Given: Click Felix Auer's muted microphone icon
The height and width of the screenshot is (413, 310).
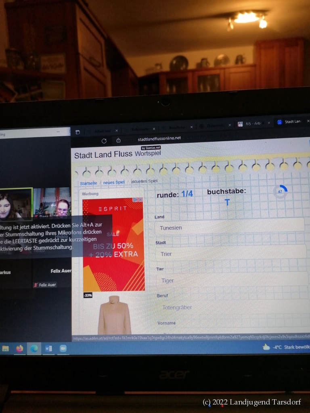Looking at the screenshot, I should [x=36, y=285].
